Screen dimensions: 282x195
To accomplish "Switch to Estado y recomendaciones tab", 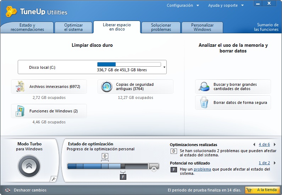I will click(27, 27).
